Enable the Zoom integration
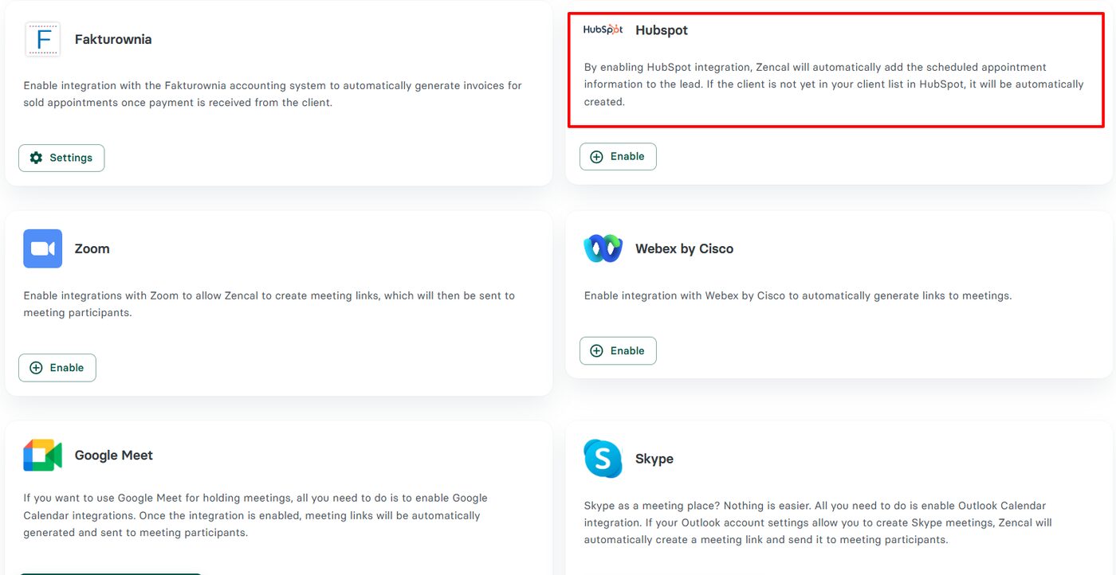The image size is (1116, 575). click(57, 368)
